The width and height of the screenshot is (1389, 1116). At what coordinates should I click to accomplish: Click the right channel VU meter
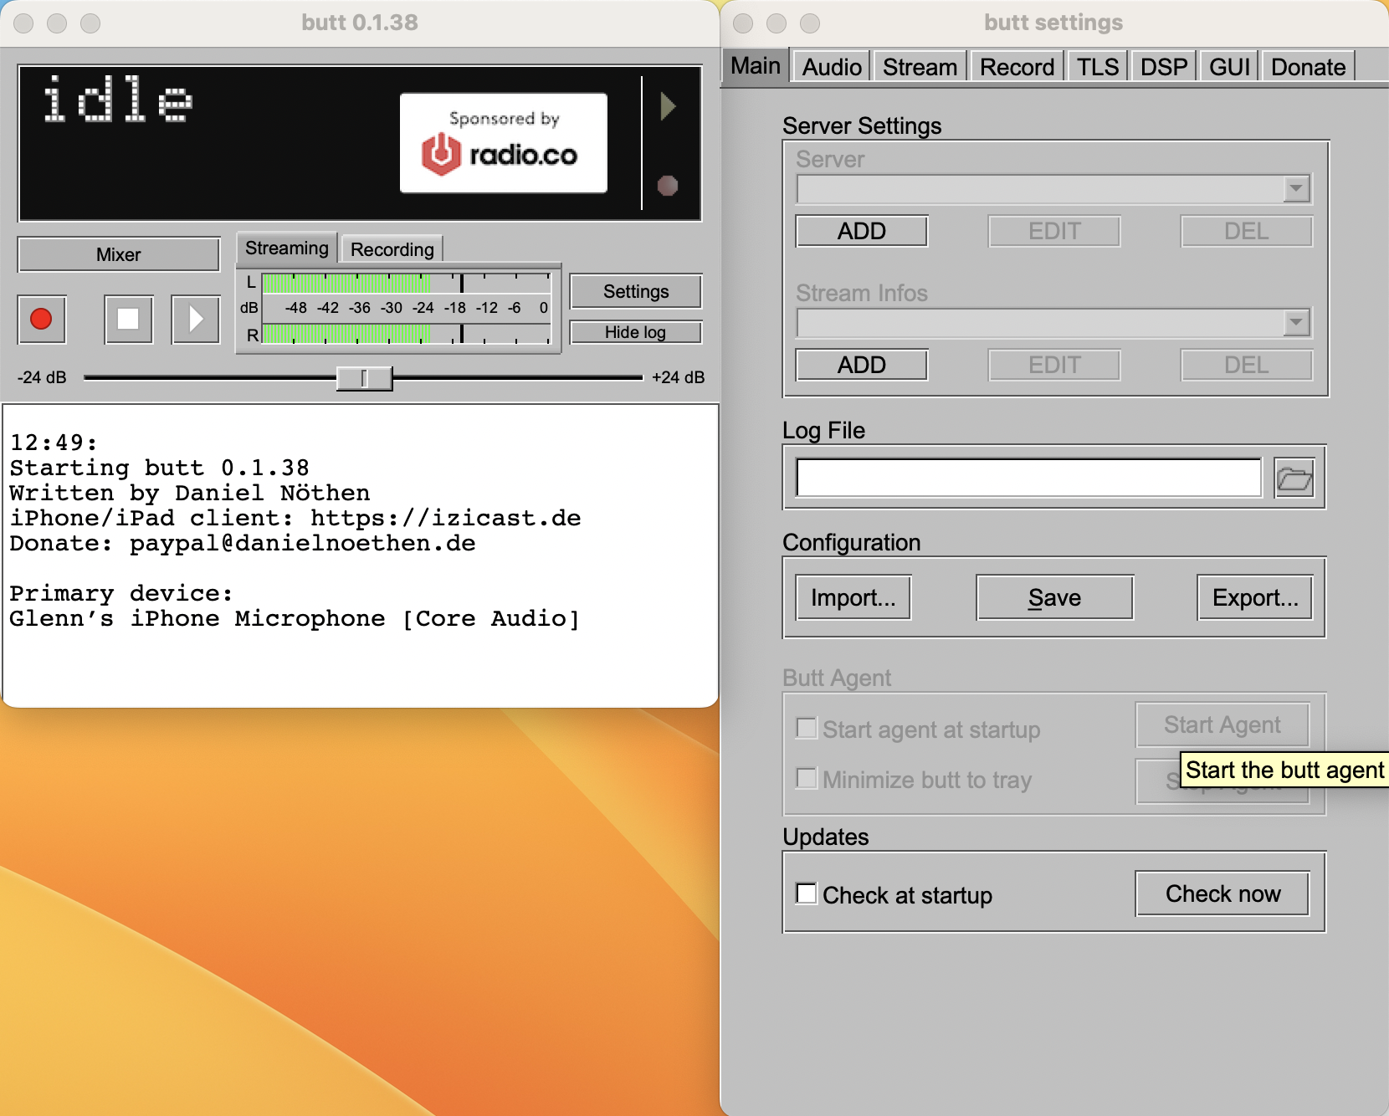pos(407,335)
